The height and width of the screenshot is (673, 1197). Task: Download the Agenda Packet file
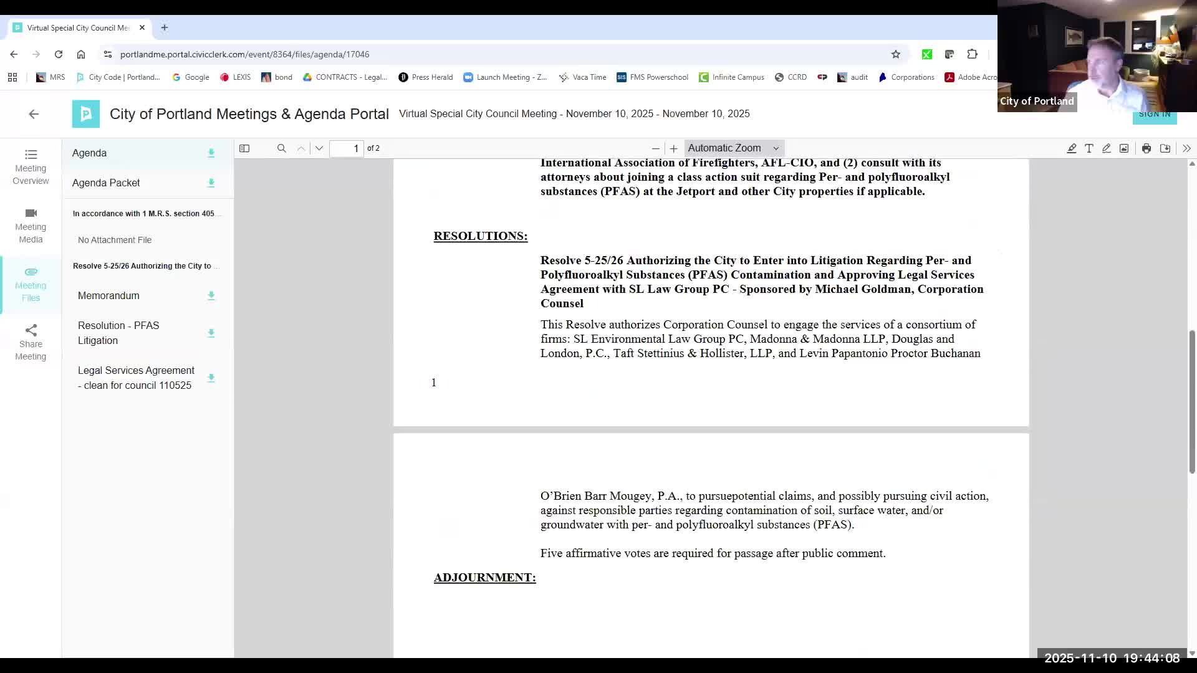(x=211, y=183)
